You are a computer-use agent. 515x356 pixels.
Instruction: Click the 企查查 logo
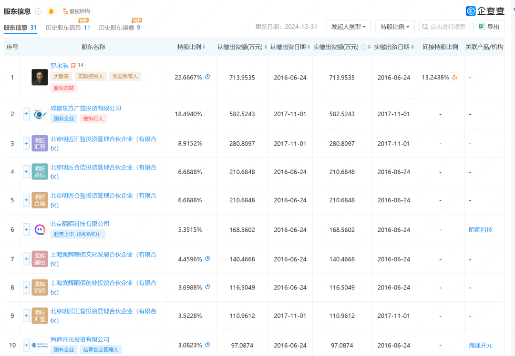(485, 11)
